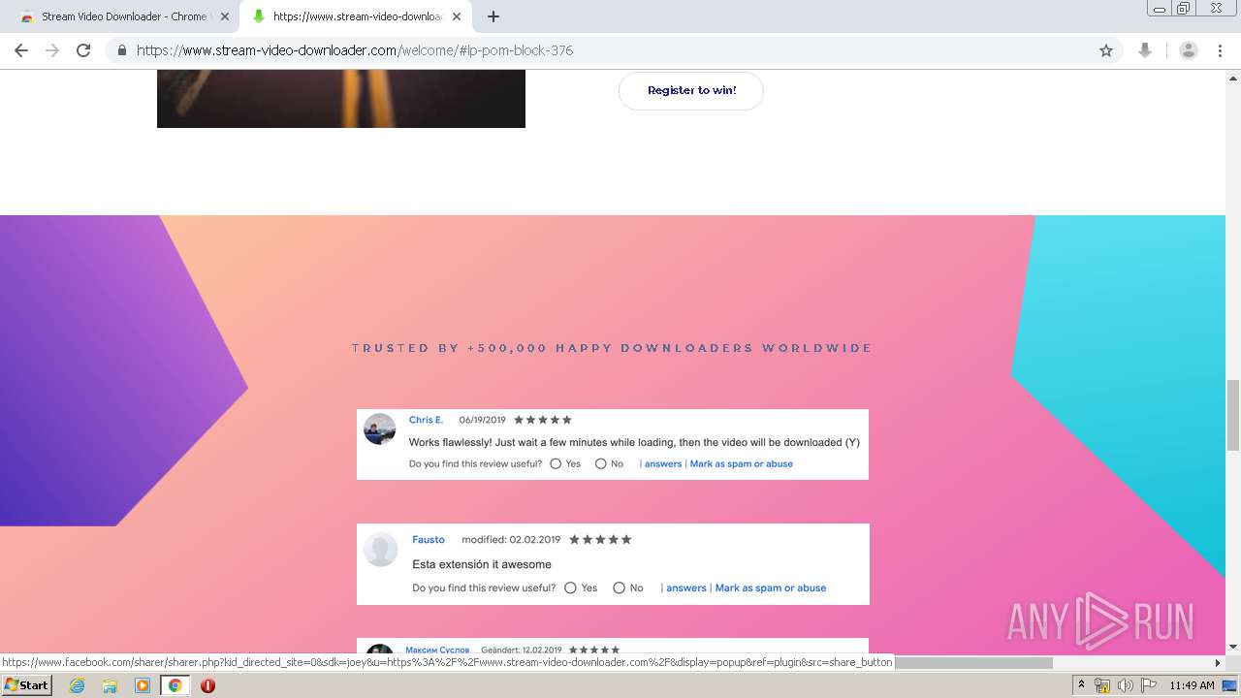The width and height of the screenshot is (1241, 698).
Task: Select No on Chris E. review
Action: pos(601,464)
